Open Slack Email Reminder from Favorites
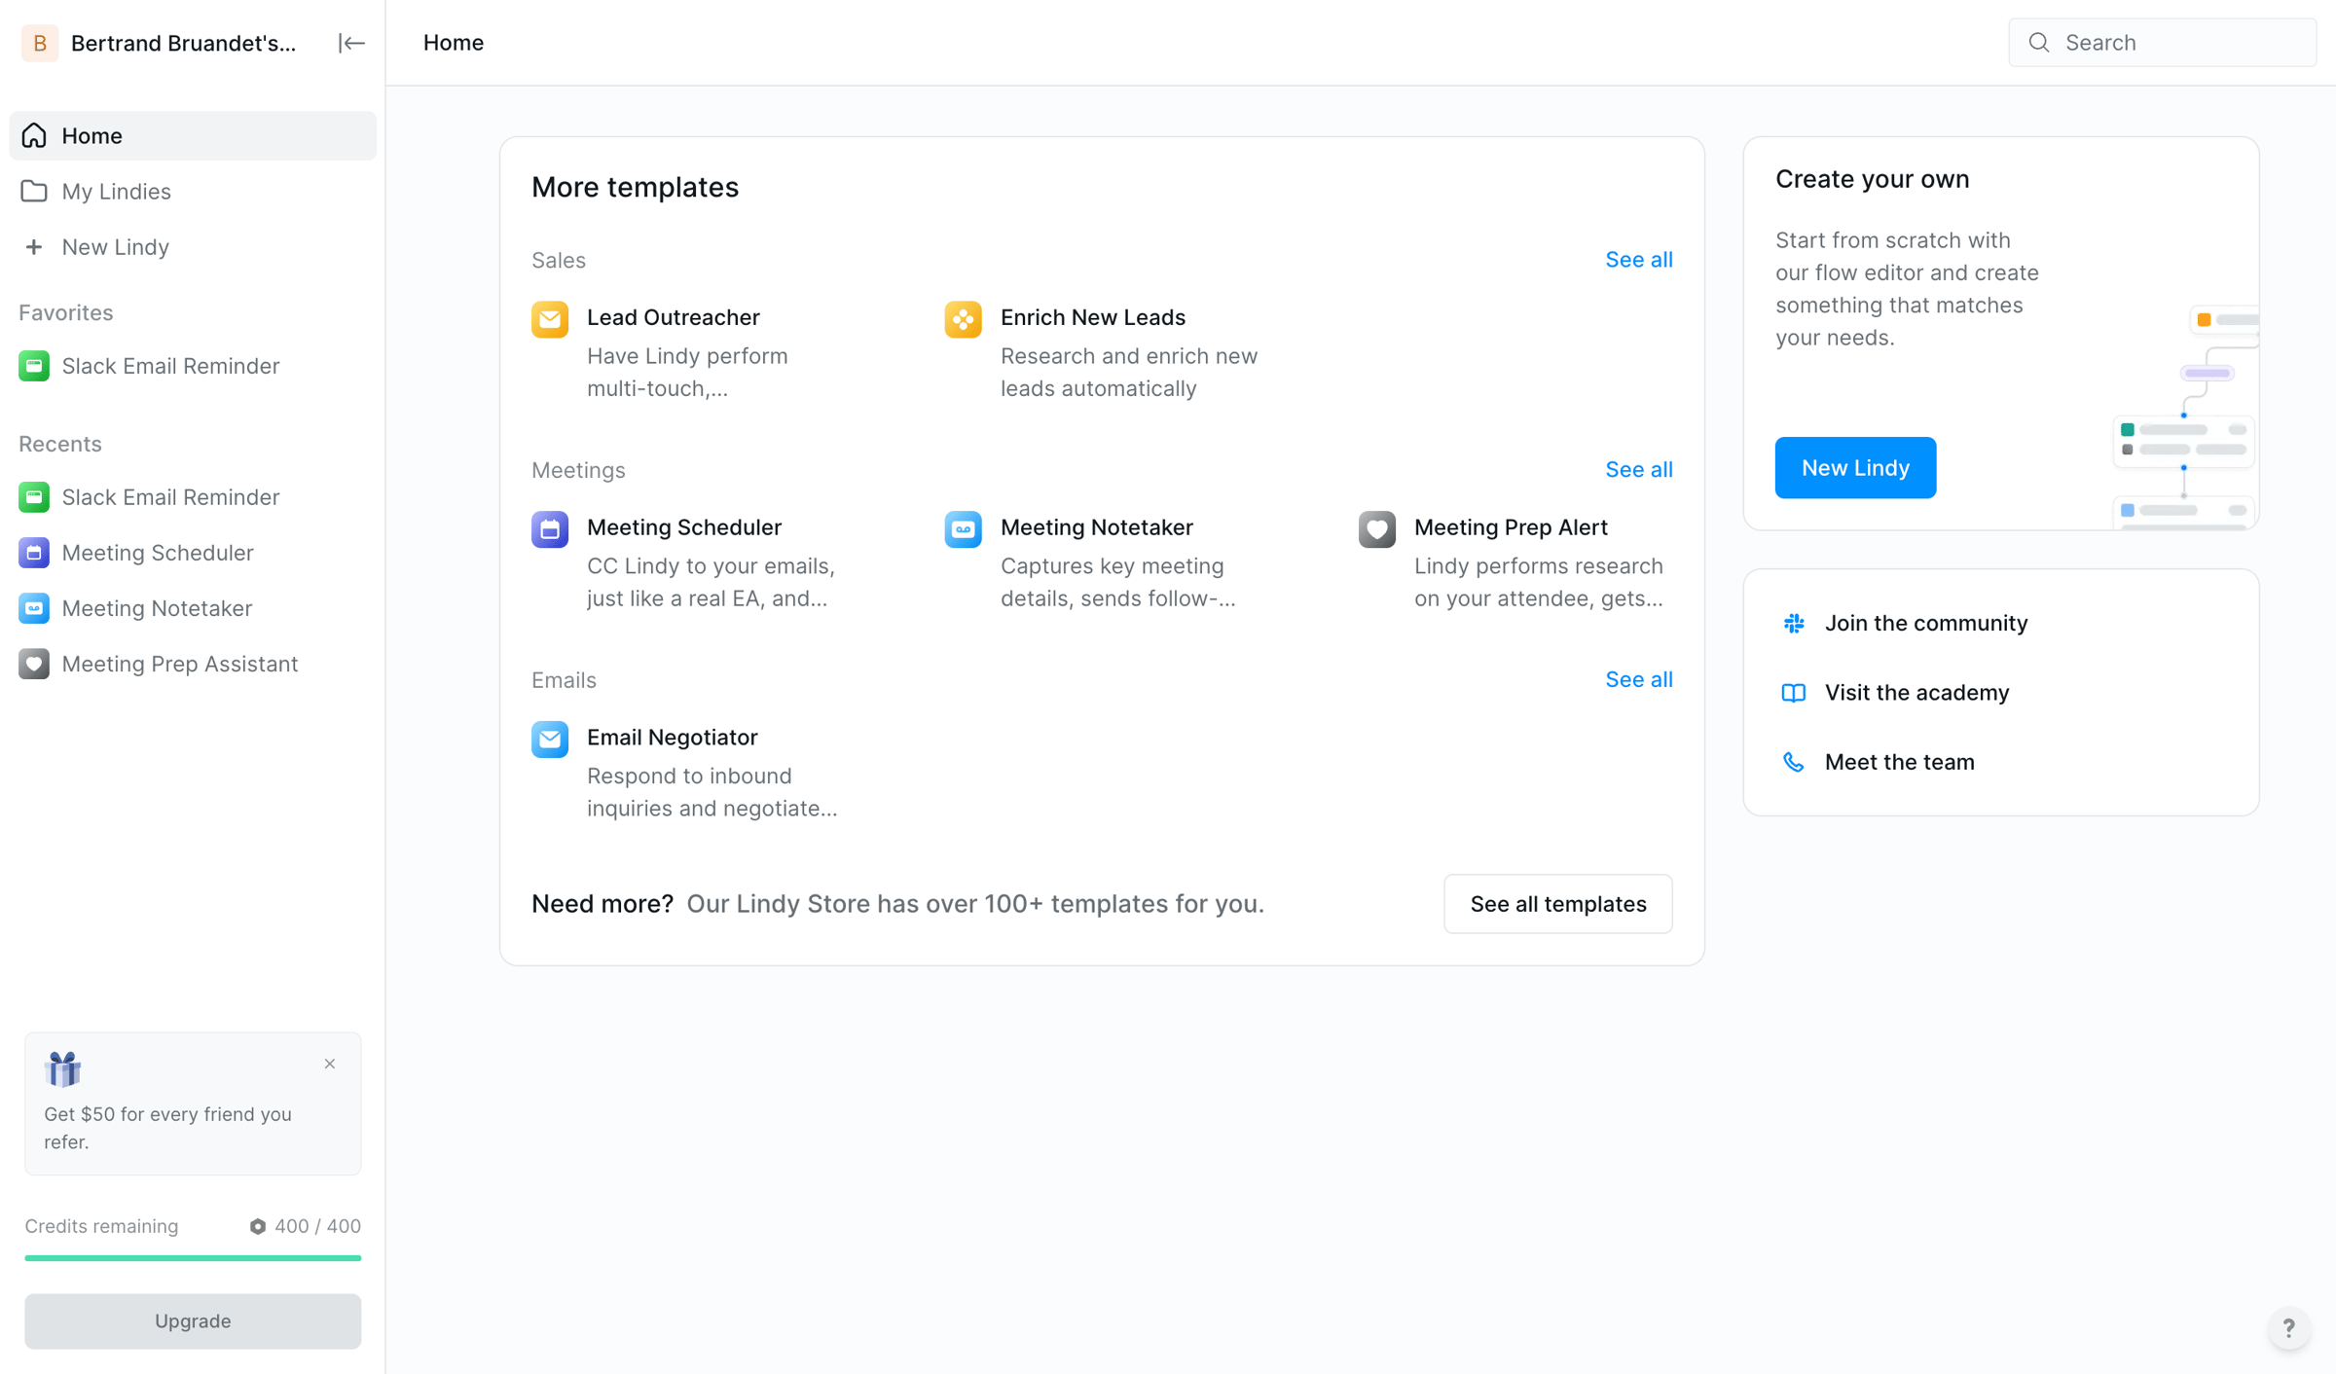 tap(193, 366)
